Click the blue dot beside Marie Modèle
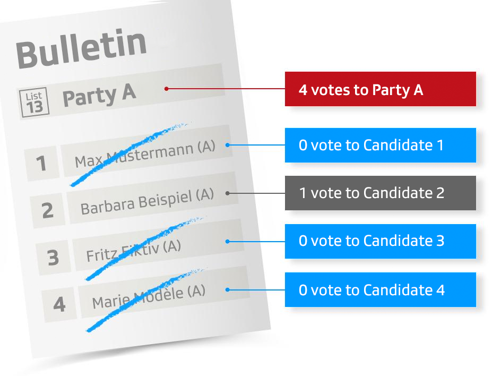The image size is (501, 376). [x=227, y=289]
